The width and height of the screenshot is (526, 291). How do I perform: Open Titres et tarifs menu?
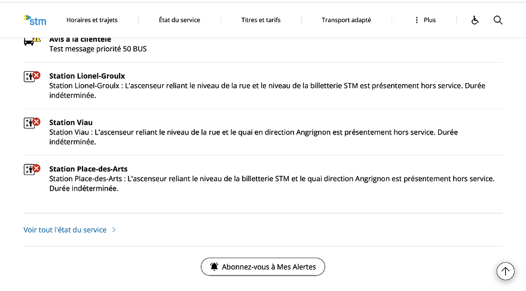tap(261, 20)
